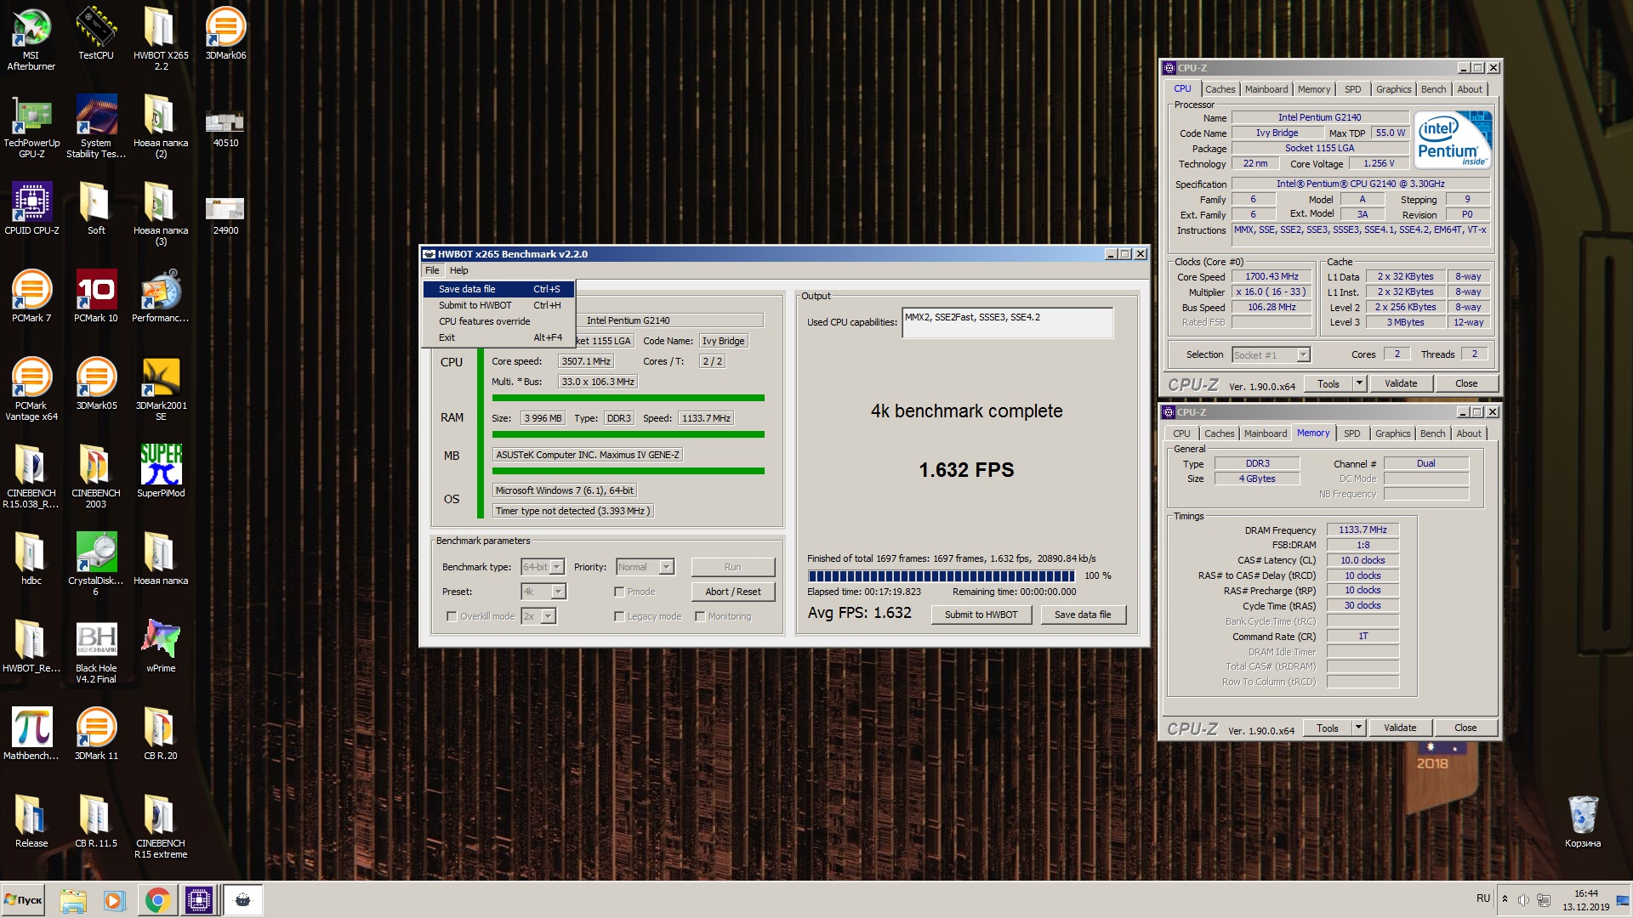Expand Tools arrow in CPU-Z Memory window
Screen dimensions: 1633x918
coord(1358,728)
